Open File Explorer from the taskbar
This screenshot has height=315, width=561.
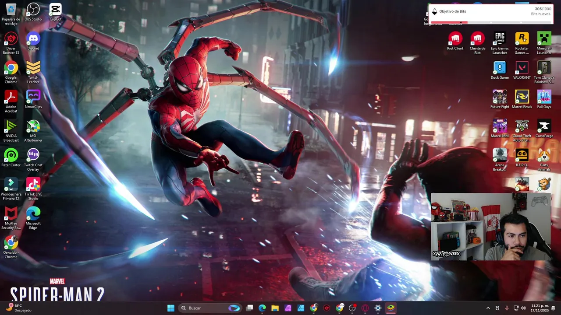click(x=275, y=308)
